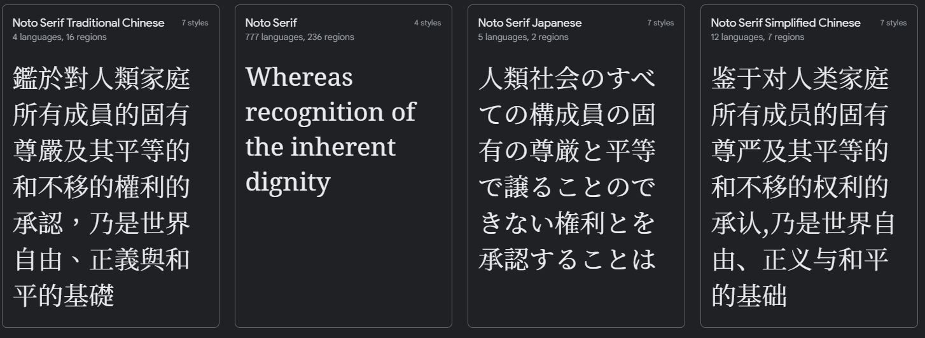Open the Noto Serif font card title
This screenshot has height=338, width=925.
pos(271,23)
